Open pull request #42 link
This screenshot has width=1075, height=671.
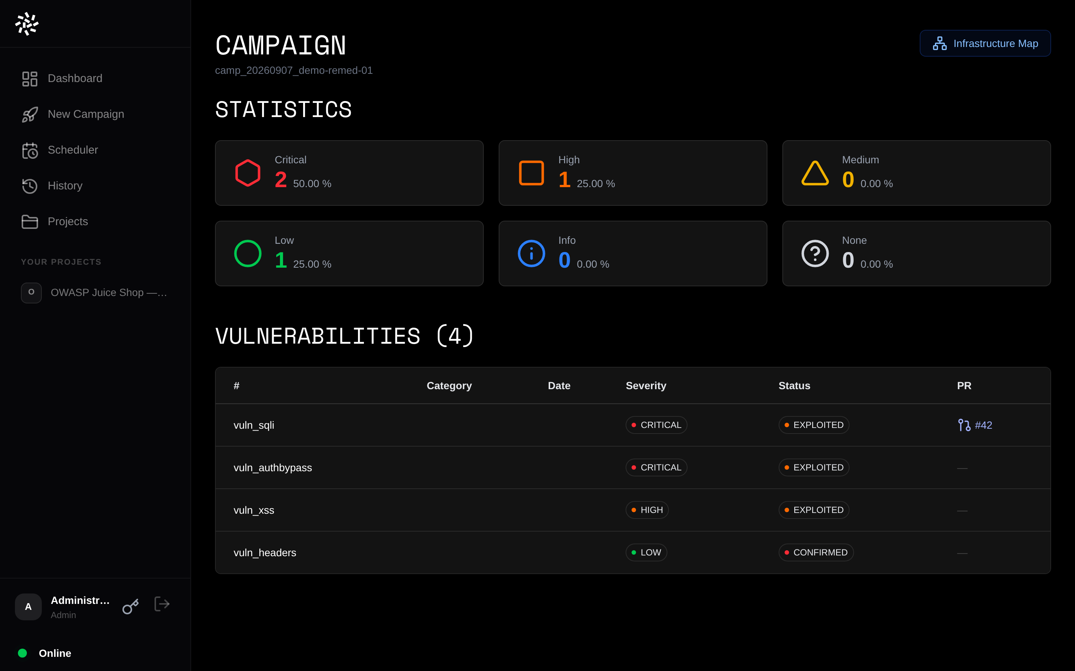pyautogui.click(x=975, y=425)
